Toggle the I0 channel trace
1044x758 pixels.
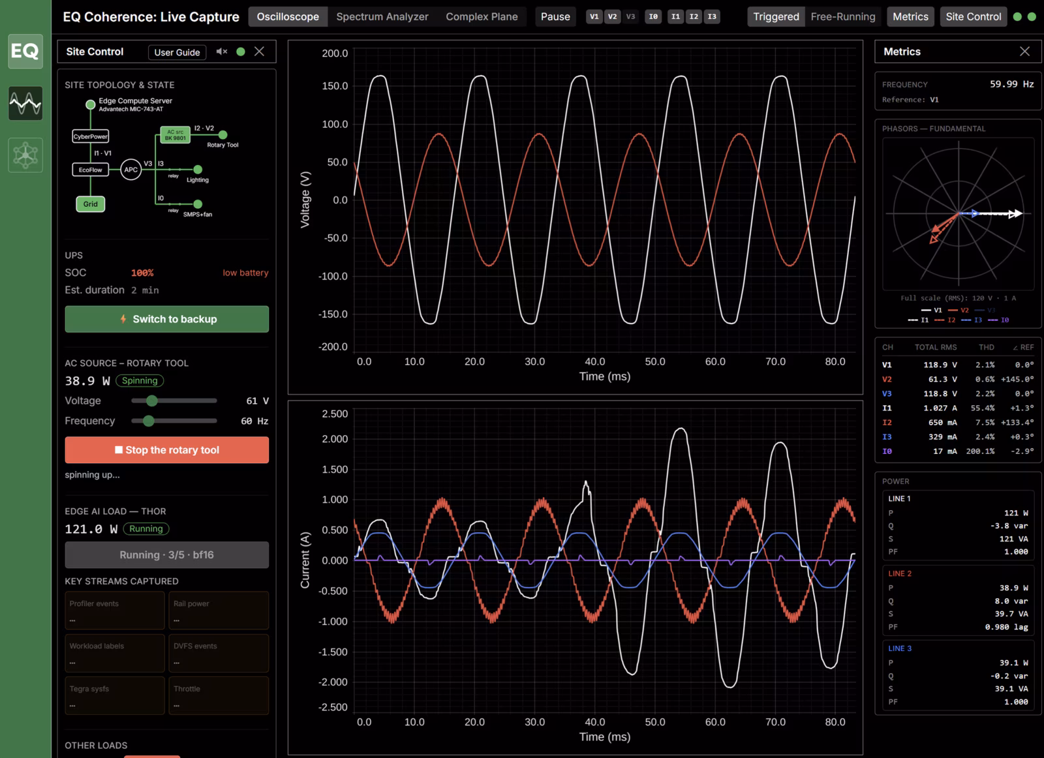pos(653,17)
